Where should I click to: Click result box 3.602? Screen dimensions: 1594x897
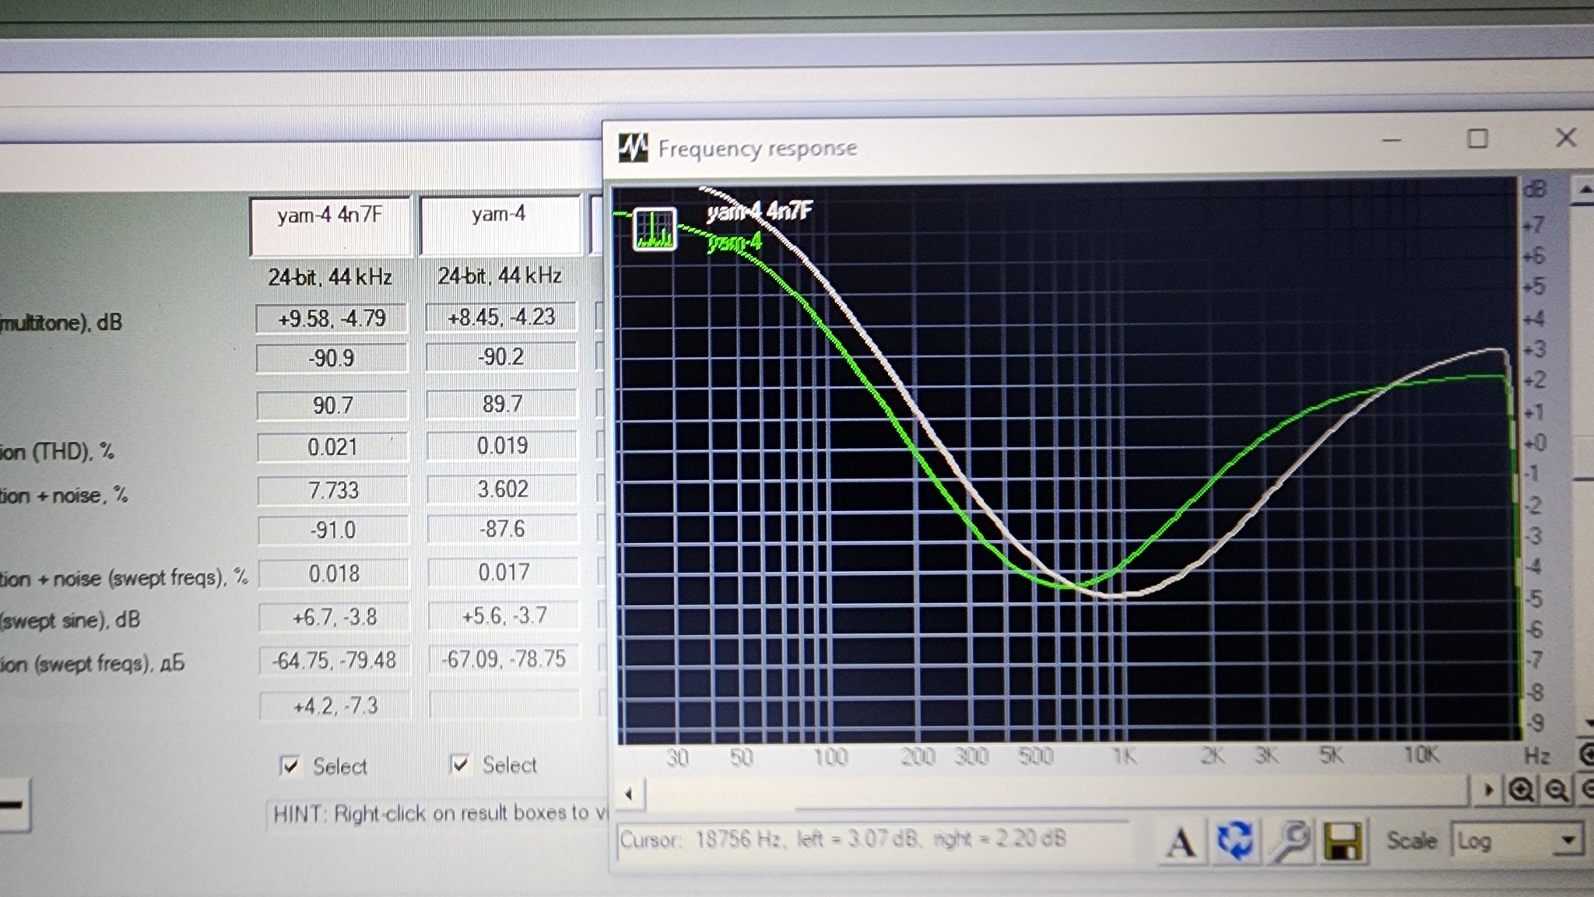pos(503,489)
